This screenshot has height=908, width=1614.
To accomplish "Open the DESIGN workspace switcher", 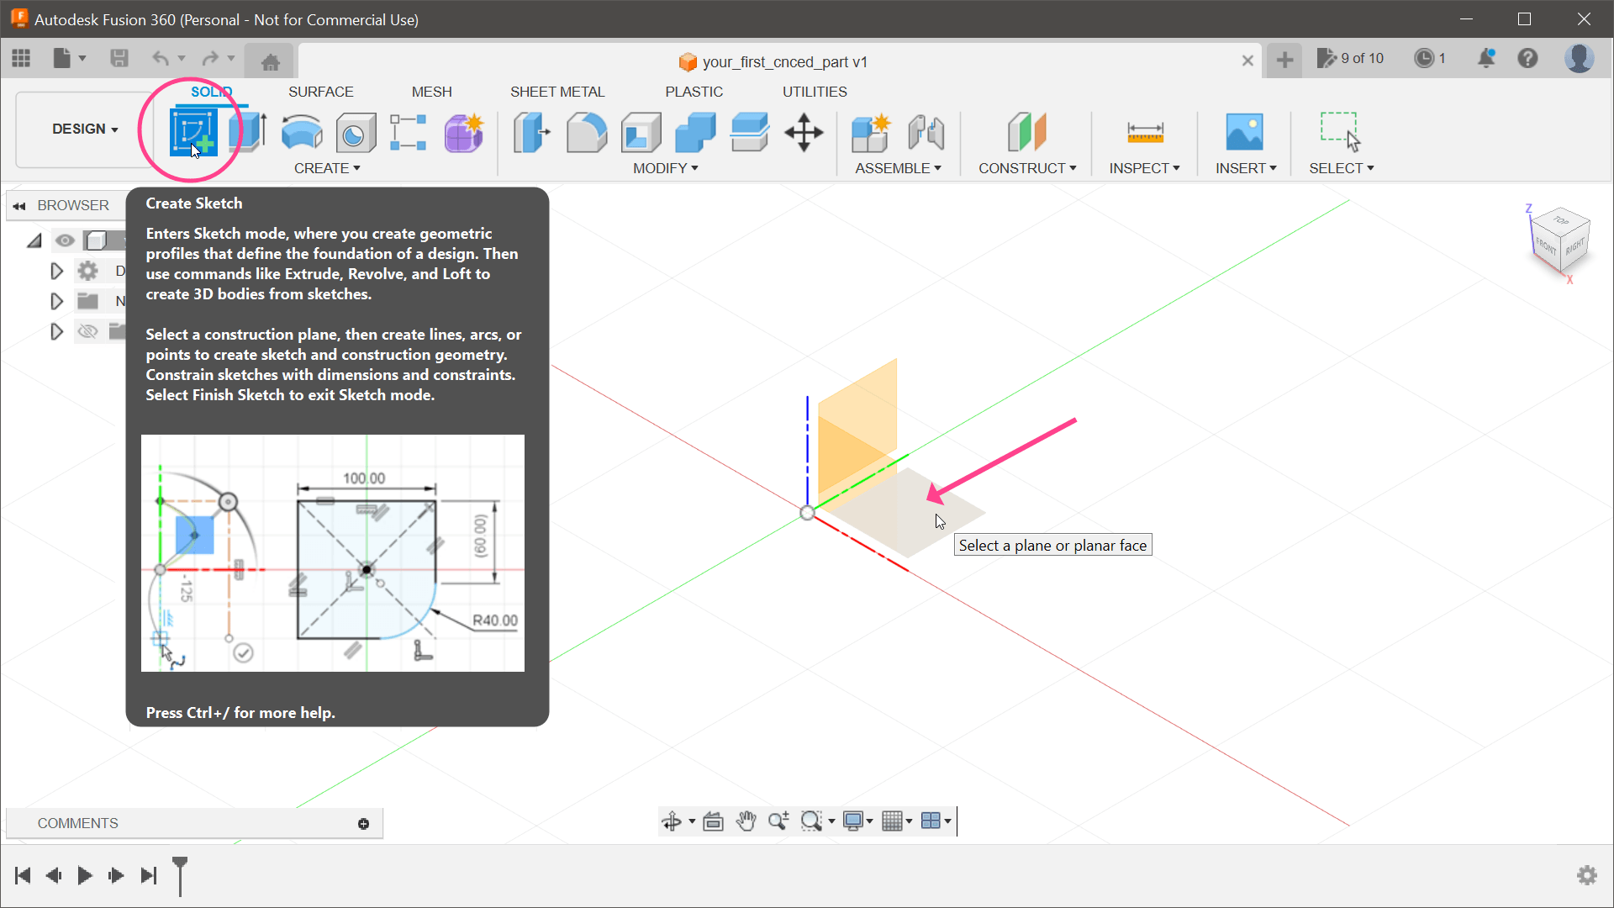I will 84,129.
